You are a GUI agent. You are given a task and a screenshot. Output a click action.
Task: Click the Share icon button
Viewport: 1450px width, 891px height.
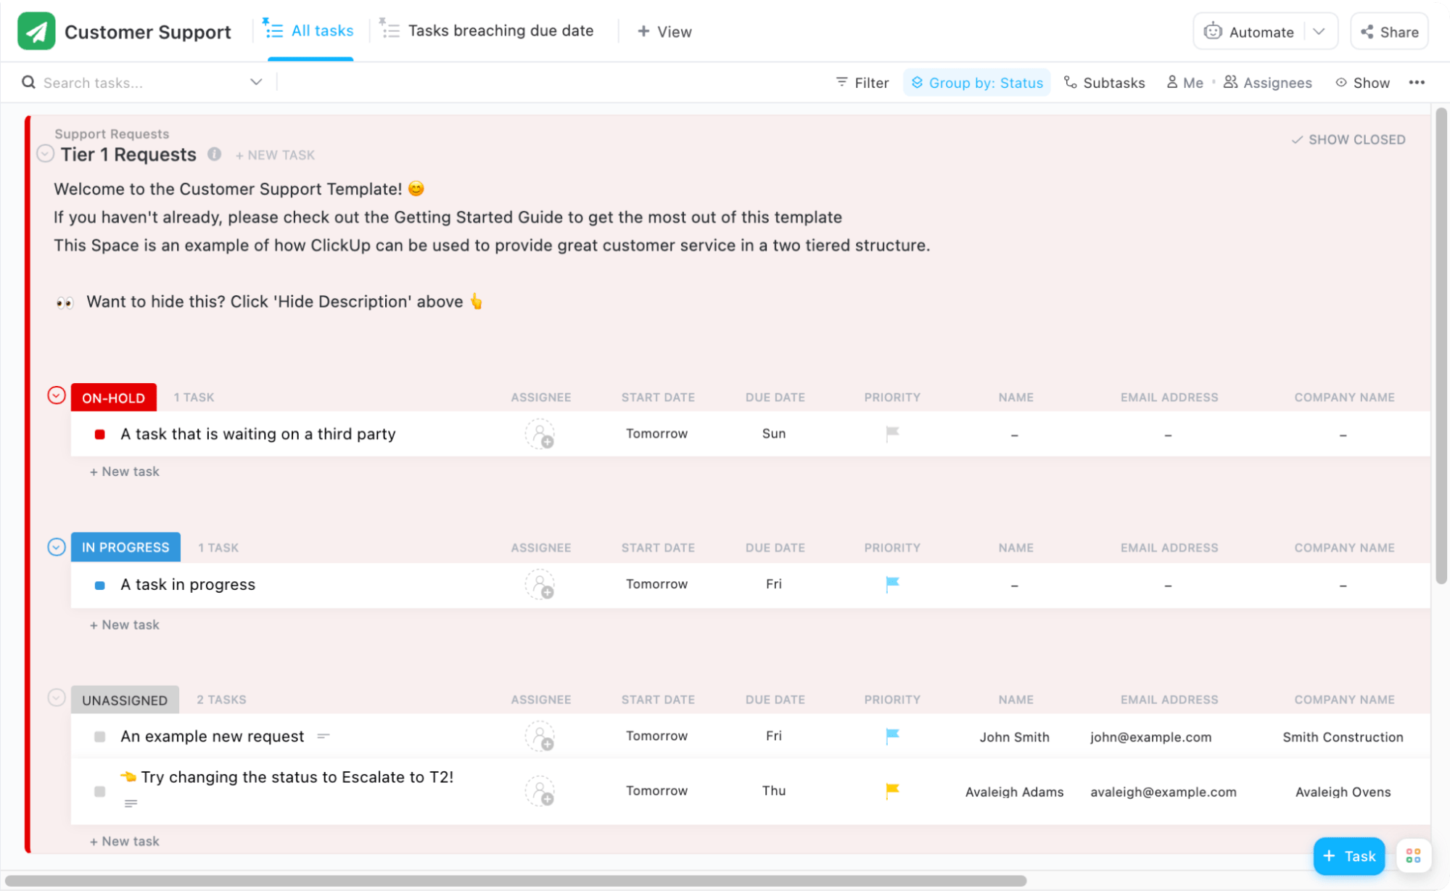coord(1369,31)
